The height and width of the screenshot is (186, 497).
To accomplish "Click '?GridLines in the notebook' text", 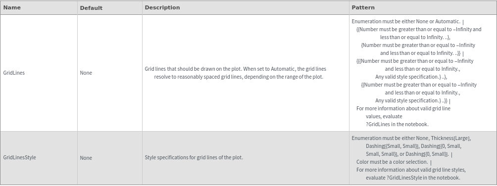I will (397, 124).
